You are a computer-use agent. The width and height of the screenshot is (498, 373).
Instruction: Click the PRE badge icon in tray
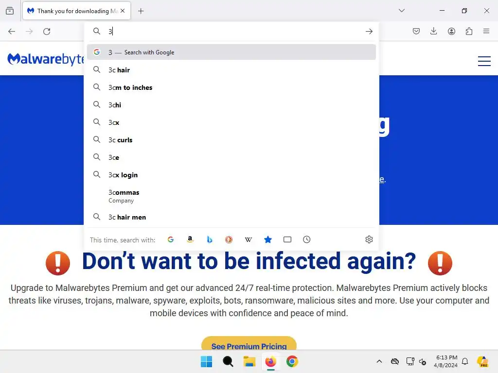[482, 361]
